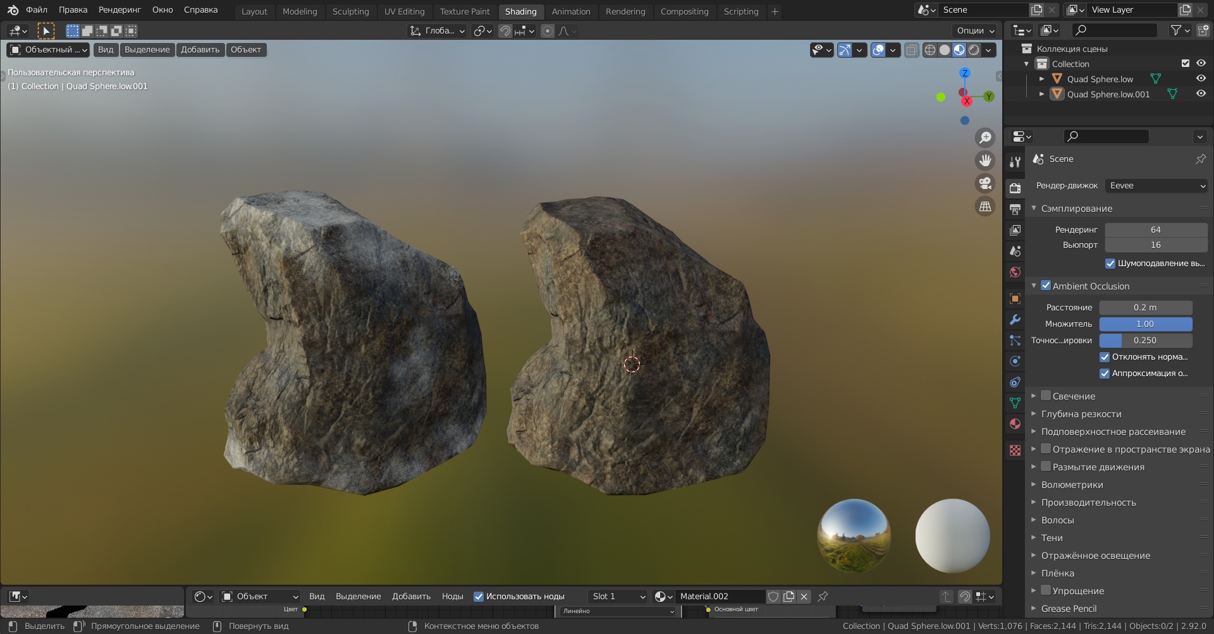The height and width of the screenshot is (634, 1214).
Task: Toggle camera view icon in viewport
Action: point(985,183)
